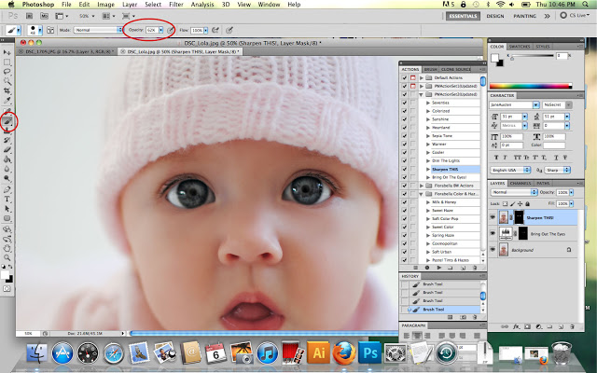
Task: Click the faux bold T icon in Character panel
Action: pyautogui.click(x=496, y=158)
